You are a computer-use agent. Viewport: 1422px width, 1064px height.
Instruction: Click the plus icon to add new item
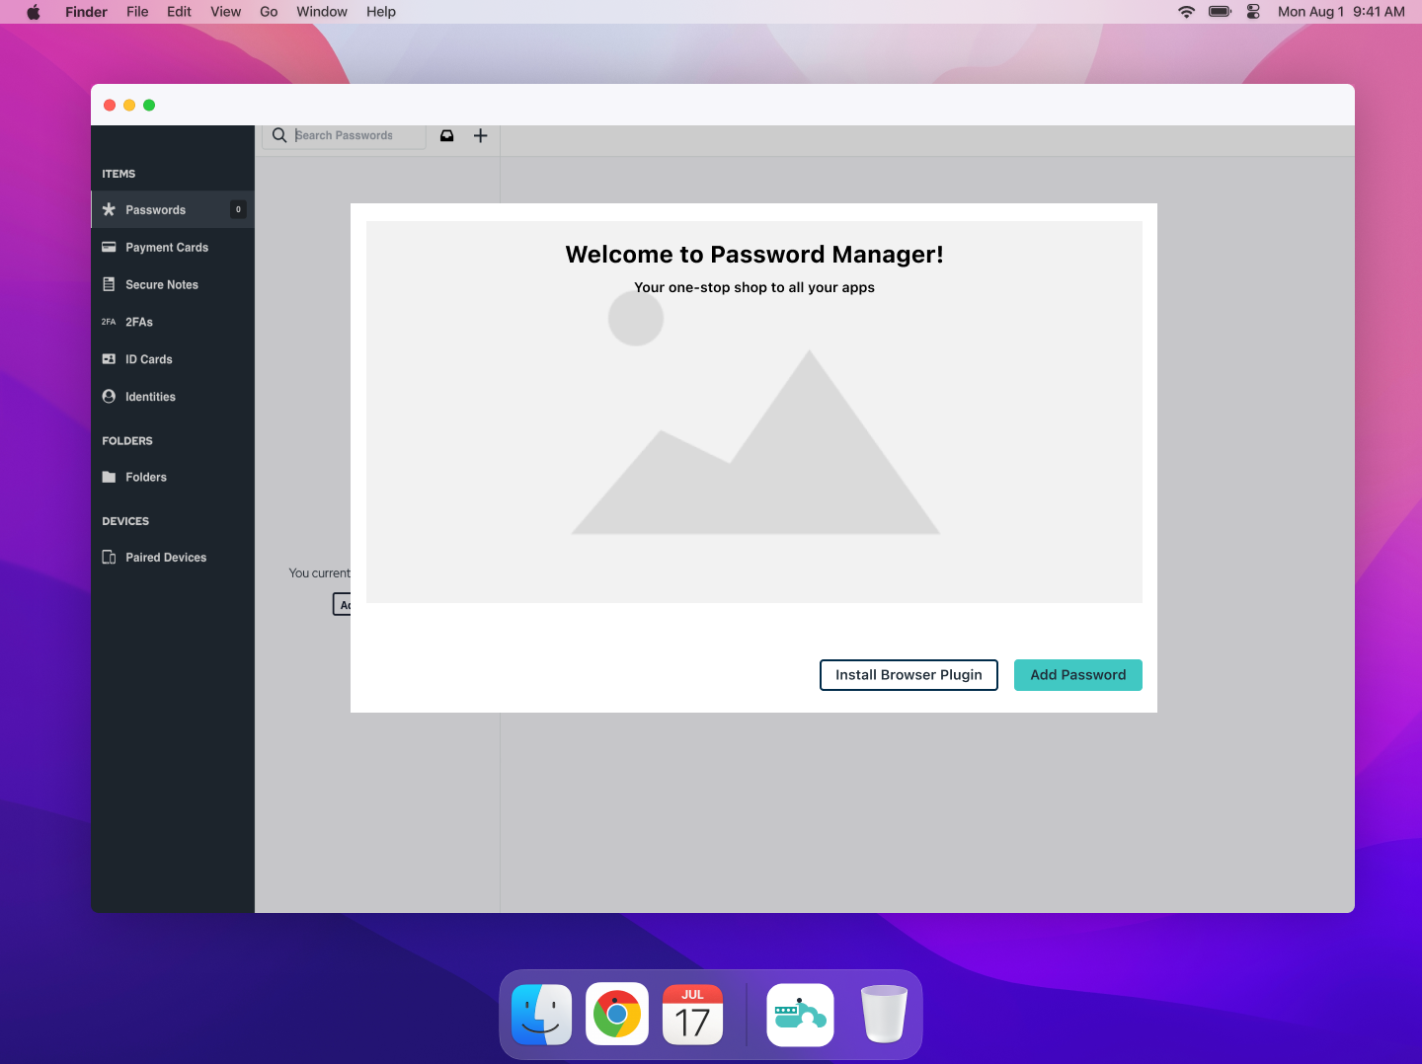point(481,135)
